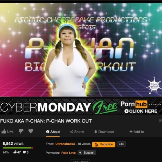Screen dimensions: 162x162
Task: Open the Fuko Love link
Action: tap(68, 153)
